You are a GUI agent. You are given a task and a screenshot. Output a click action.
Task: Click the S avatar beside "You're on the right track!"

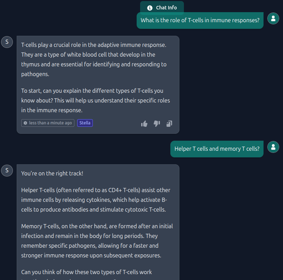(x=7, y=171)
